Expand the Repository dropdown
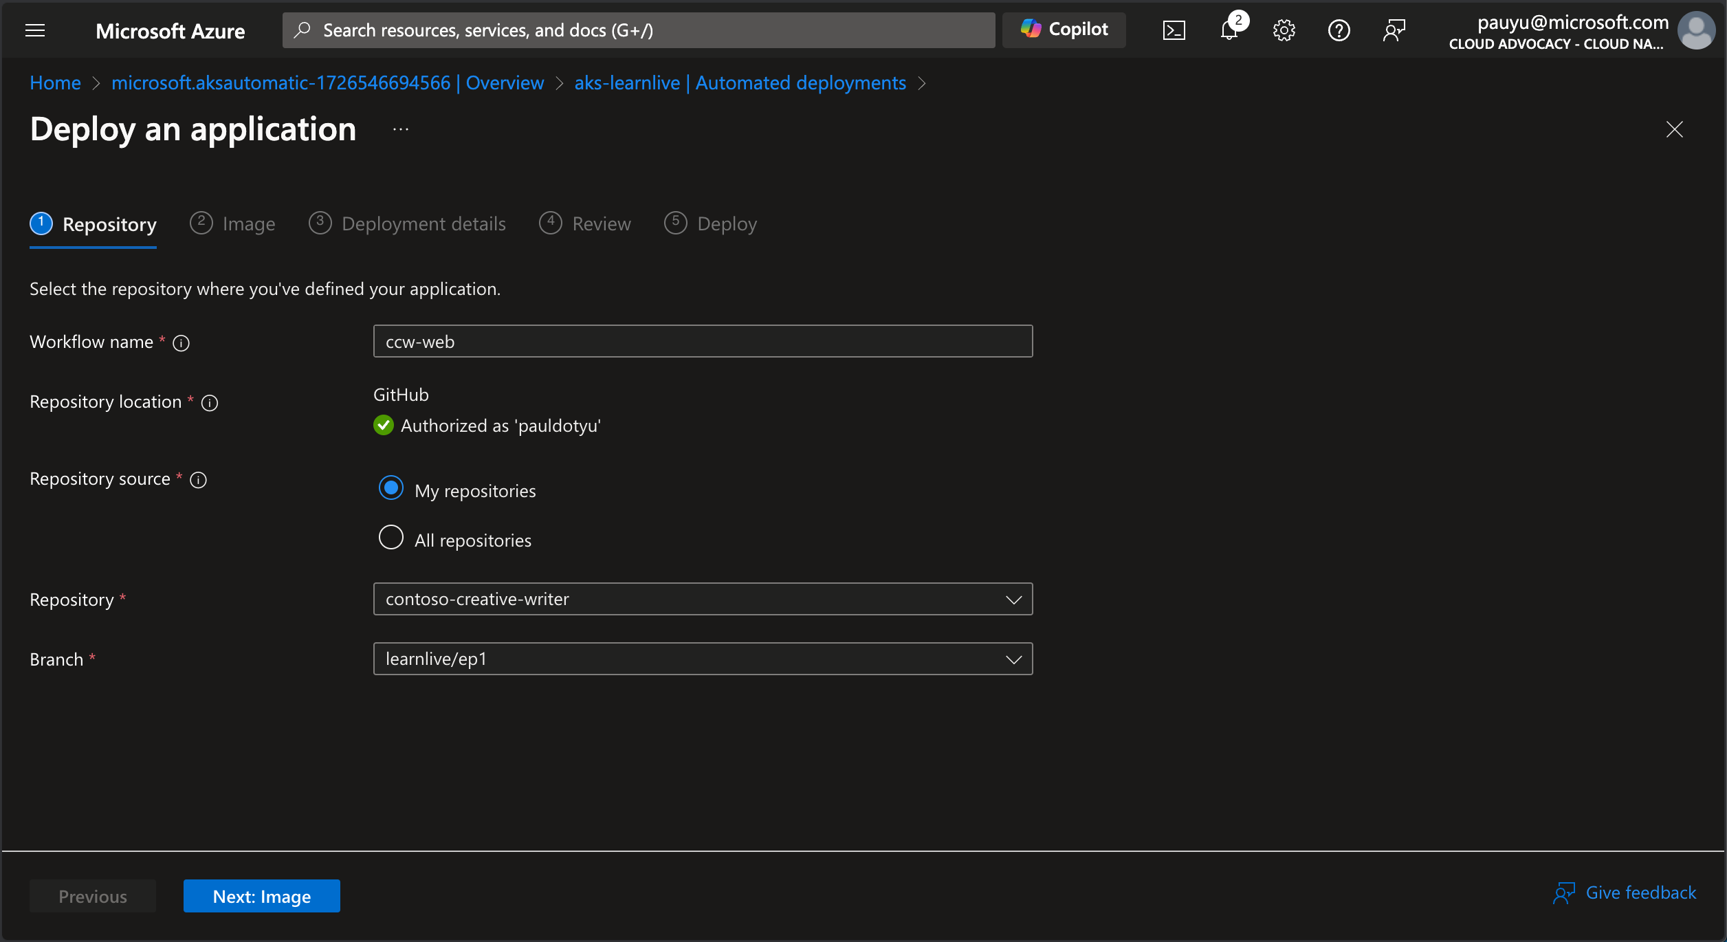1727x942 pixels. (x=703, y=599)
